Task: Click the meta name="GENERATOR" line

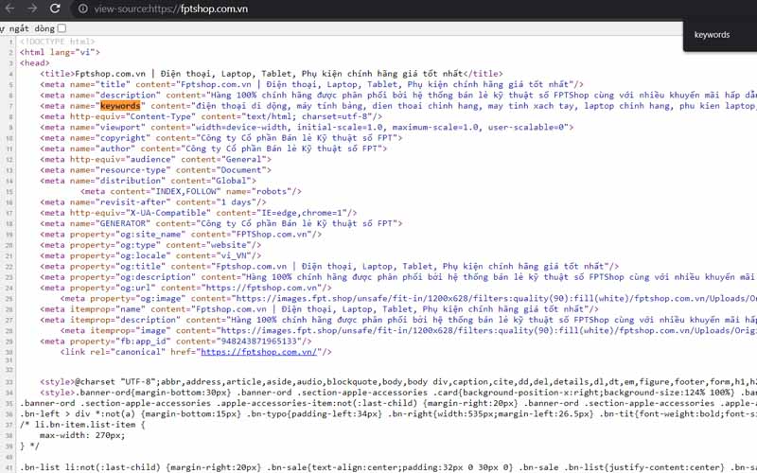Action: click(221, 223)
